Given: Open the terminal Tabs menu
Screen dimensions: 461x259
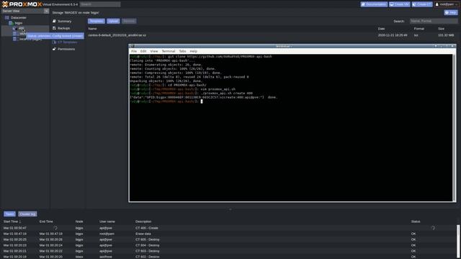Looking at the screenshot, I should [182, 51].
